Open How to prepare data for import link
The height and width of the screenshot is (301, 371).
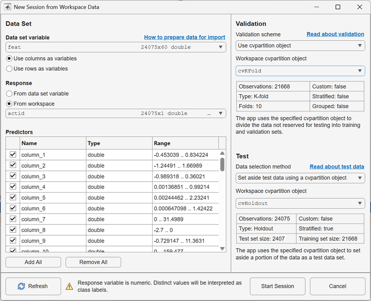click(x=184, y=37)
